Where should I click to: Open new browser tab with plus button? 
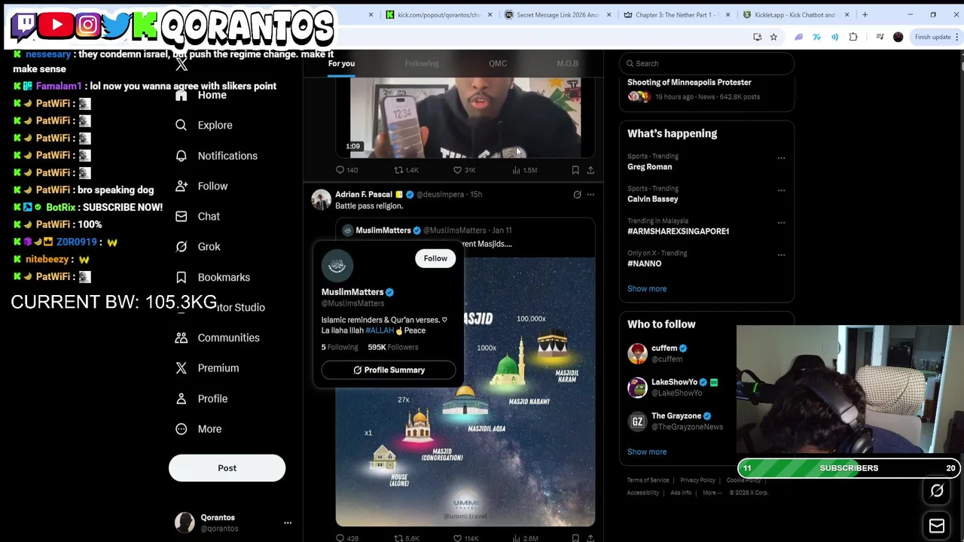(865, 14)
